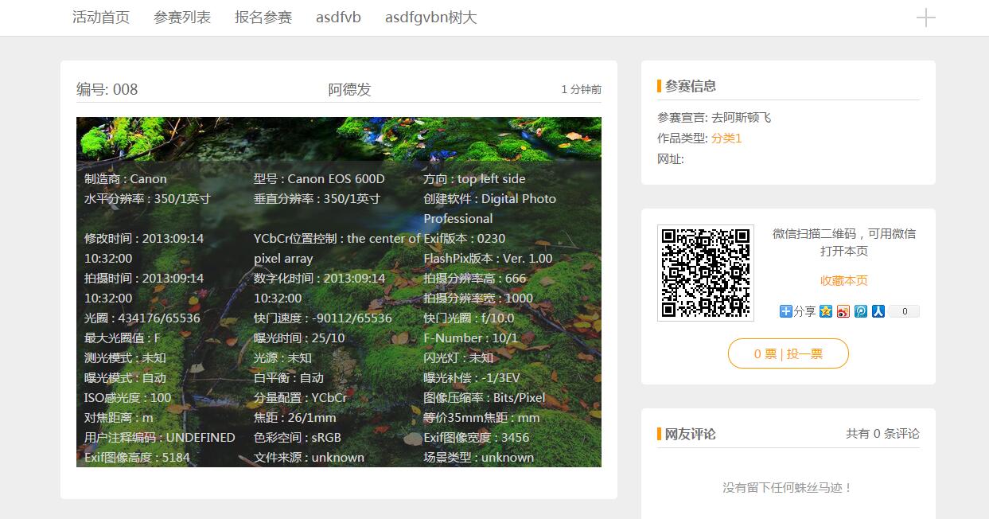This screenshot has width=989, height=519.
Task: Click the 创建软件 : Digital Photo entry
Action: tap(490, 209)
